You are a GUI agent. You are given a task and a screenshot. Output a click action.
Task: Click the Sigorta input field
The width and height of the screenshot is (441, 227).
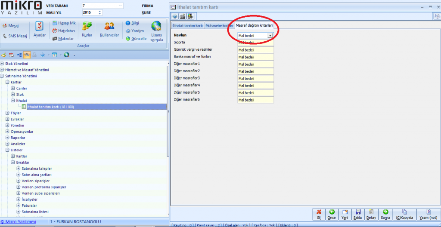tap(255, 43)
